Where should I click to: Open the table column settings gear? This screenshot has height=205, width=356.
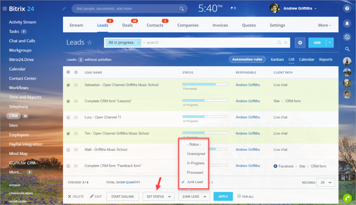[x=76, y=72]
